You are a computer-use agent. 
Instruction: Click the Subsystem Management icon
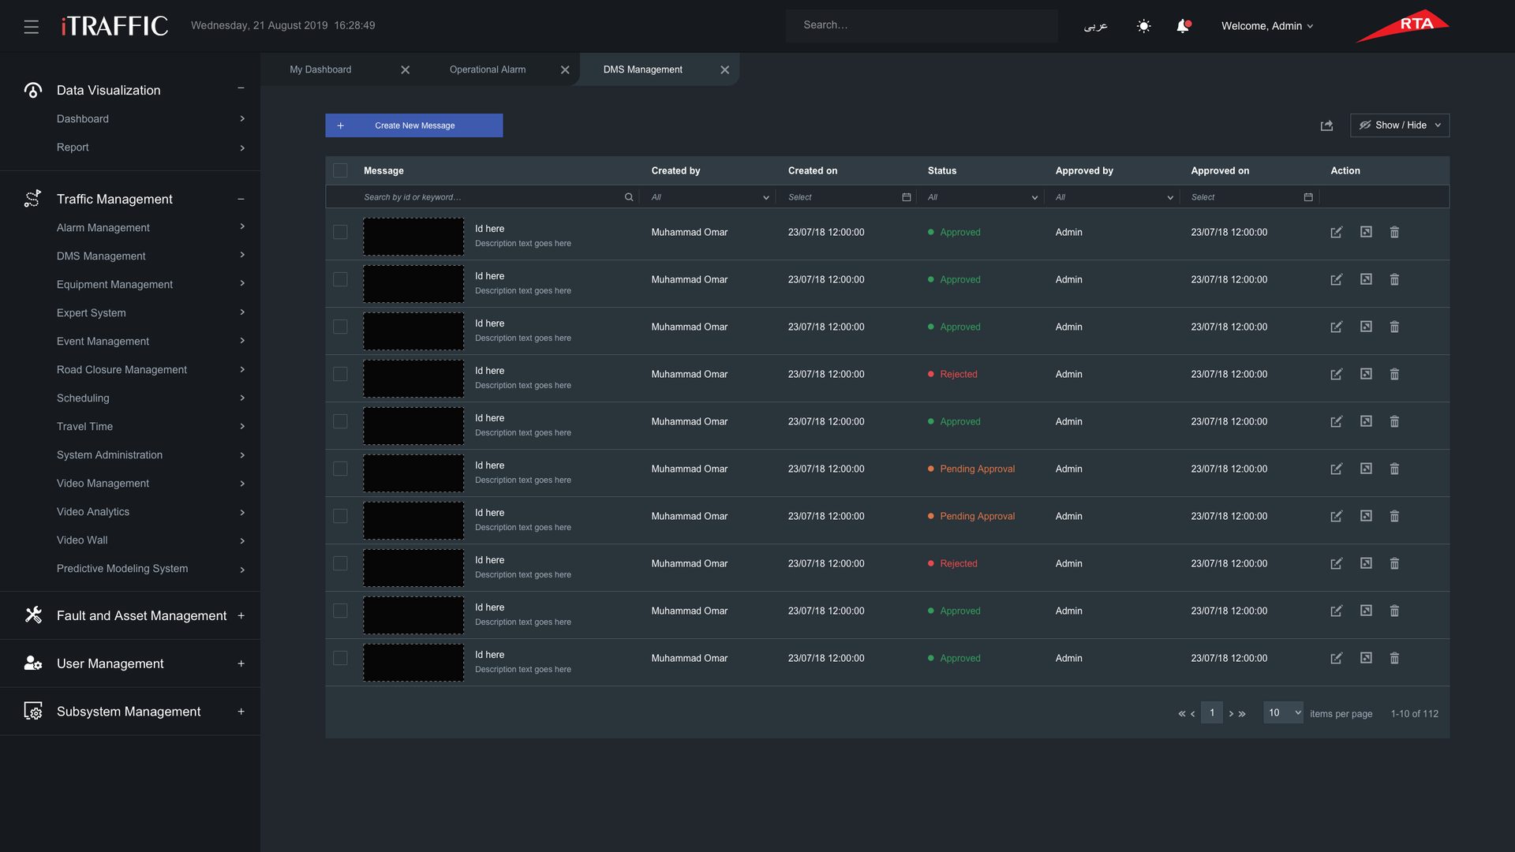tap(33, 711)
